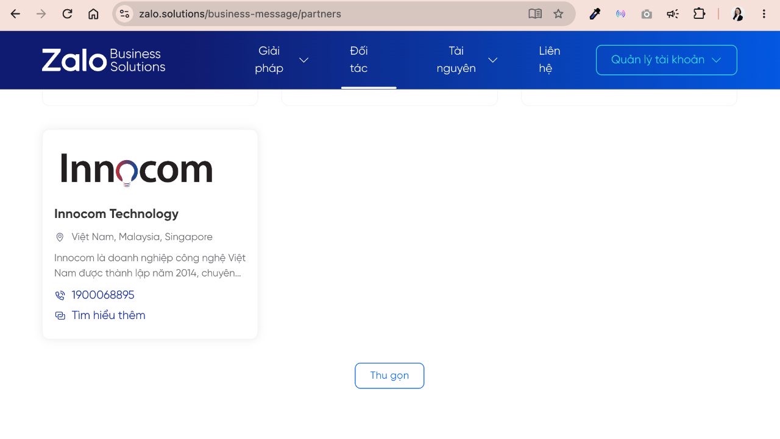Open reading mode from address bar
780x439 pixels.
(x=535, y=13)
